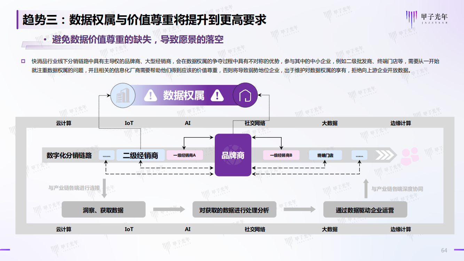Click the pink people icon ending the chain
The width and height of the screenshot is (464, 261).
[409, 156]
